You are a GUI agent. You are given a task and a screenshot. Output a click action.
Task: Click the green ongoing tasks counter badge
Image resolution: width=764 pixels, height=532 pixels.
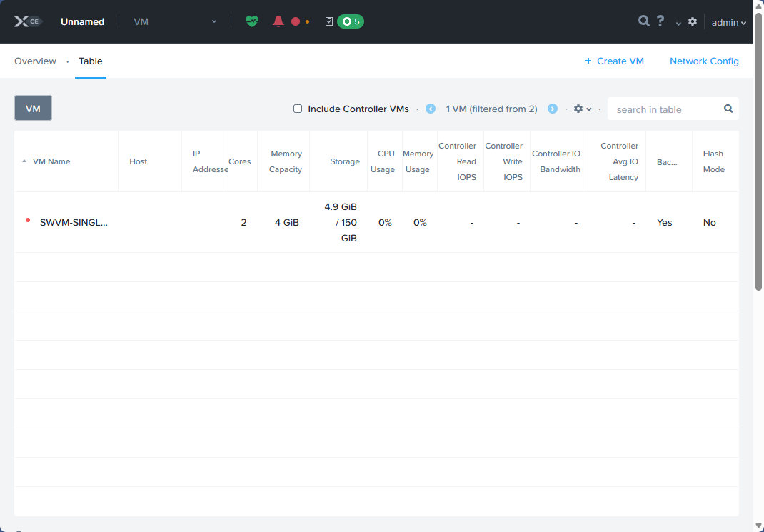[349, 21]
